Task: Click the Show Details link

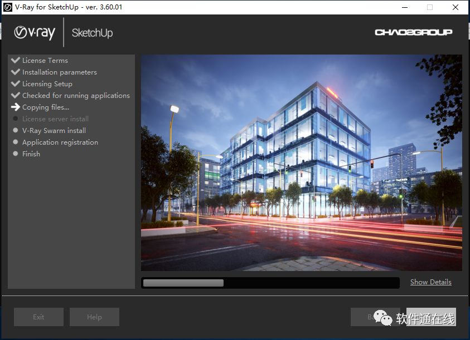Action: pos(431,282)
